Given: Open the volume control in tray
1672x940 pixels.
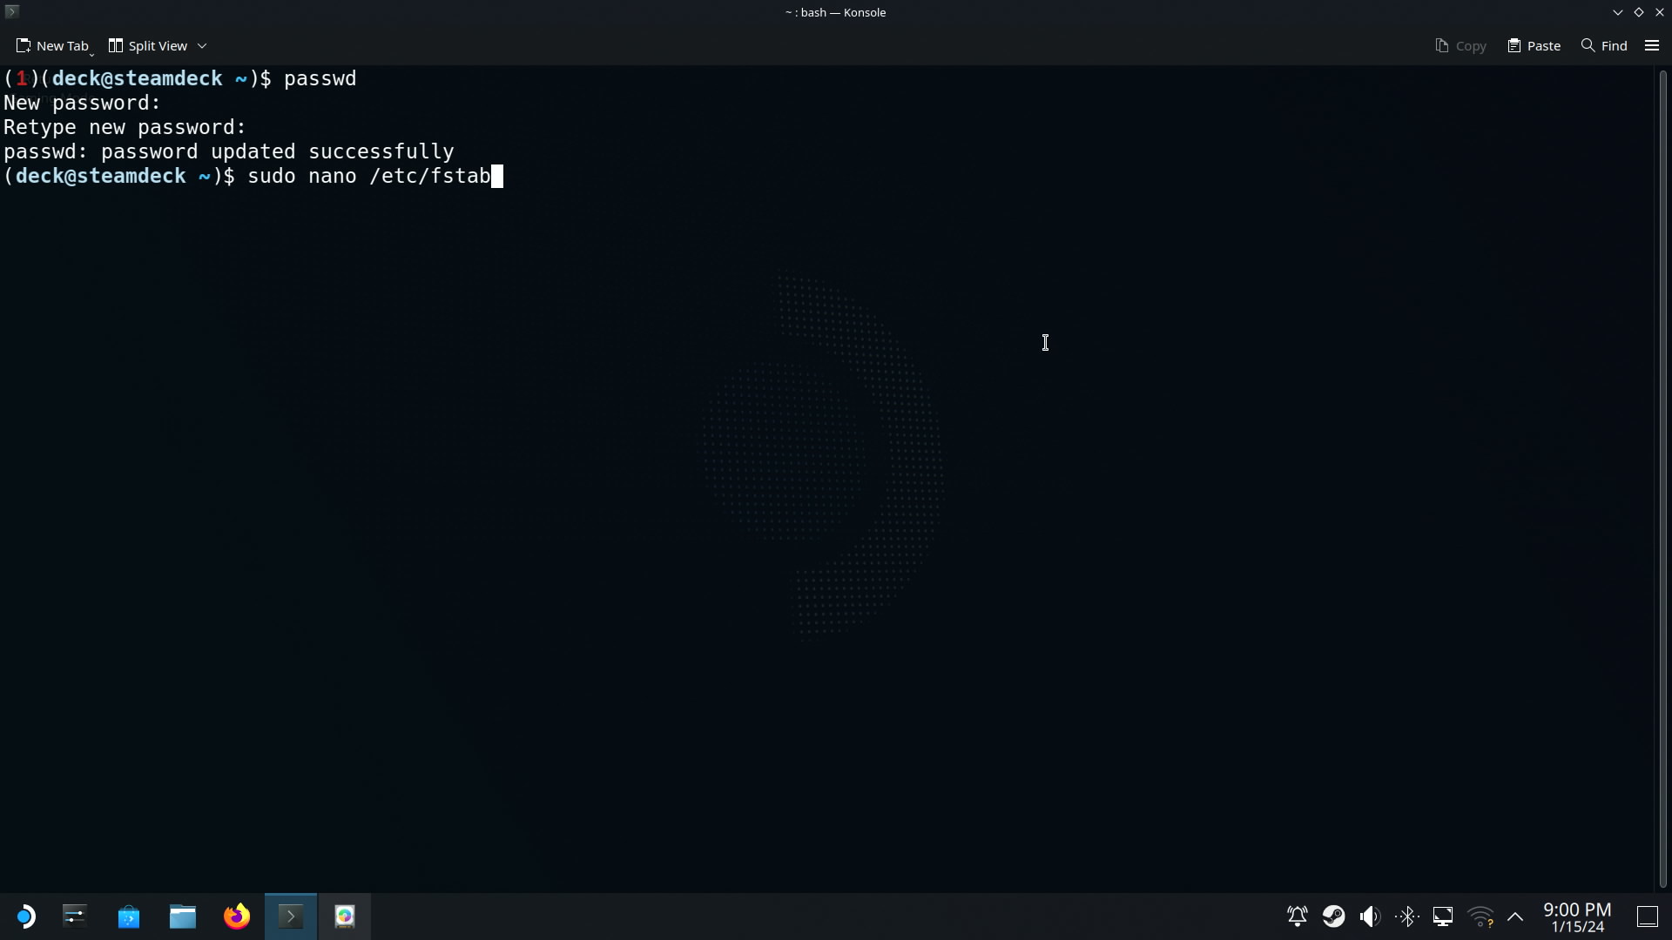Looking at the screenshot, I should pos(1370,916).
